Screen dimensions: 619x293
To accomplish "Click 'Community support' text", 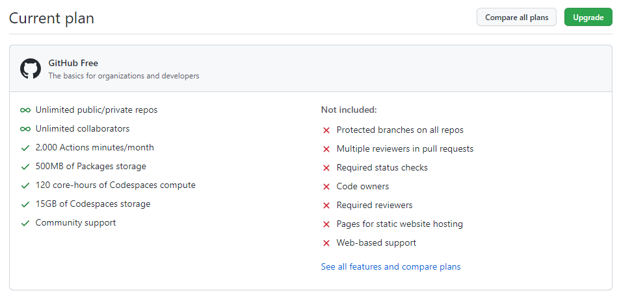I will coord(76,223).
